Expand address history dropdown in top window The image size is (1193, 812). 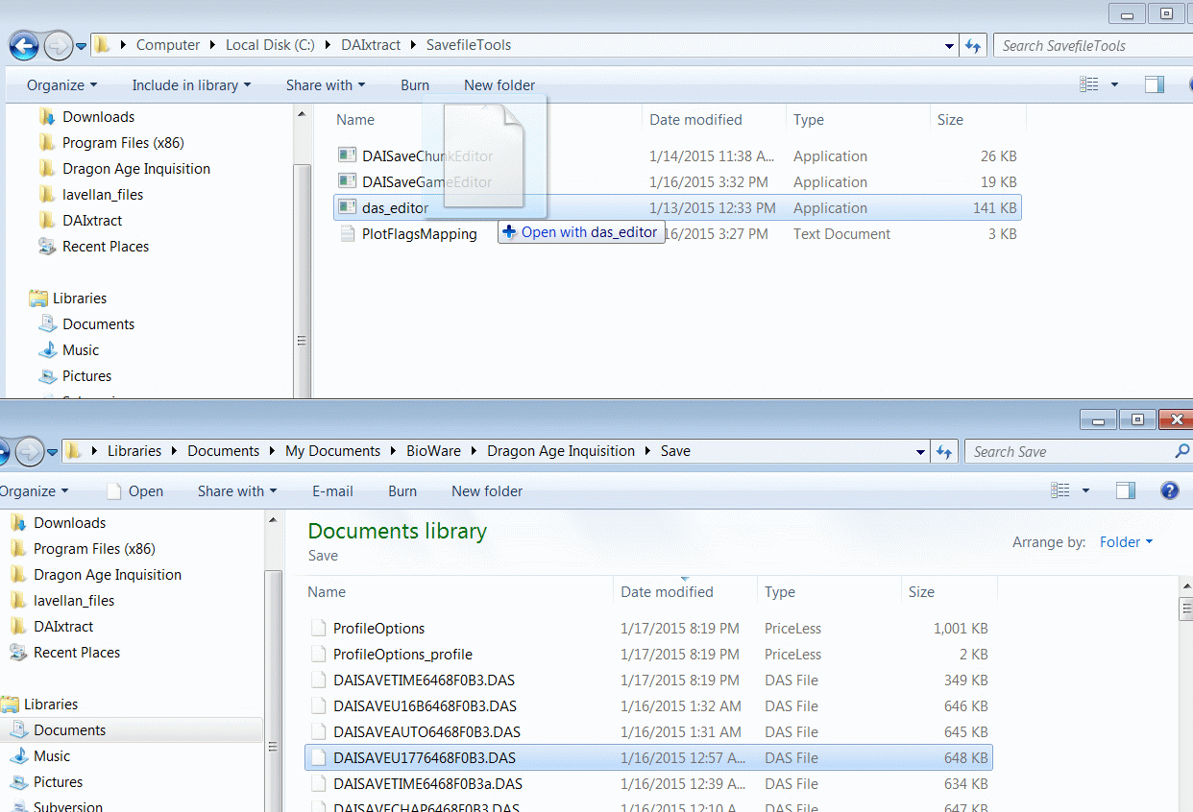949,45
